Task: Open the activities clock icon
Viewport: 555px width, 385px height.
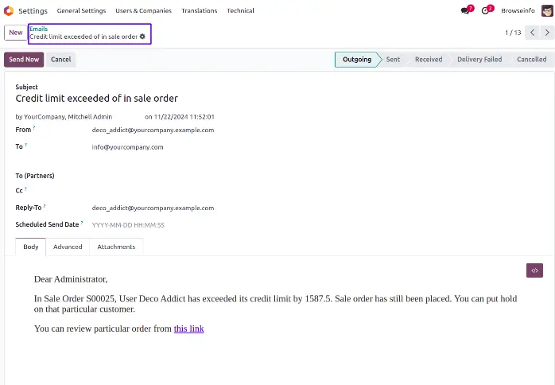Action: [487, 11]
